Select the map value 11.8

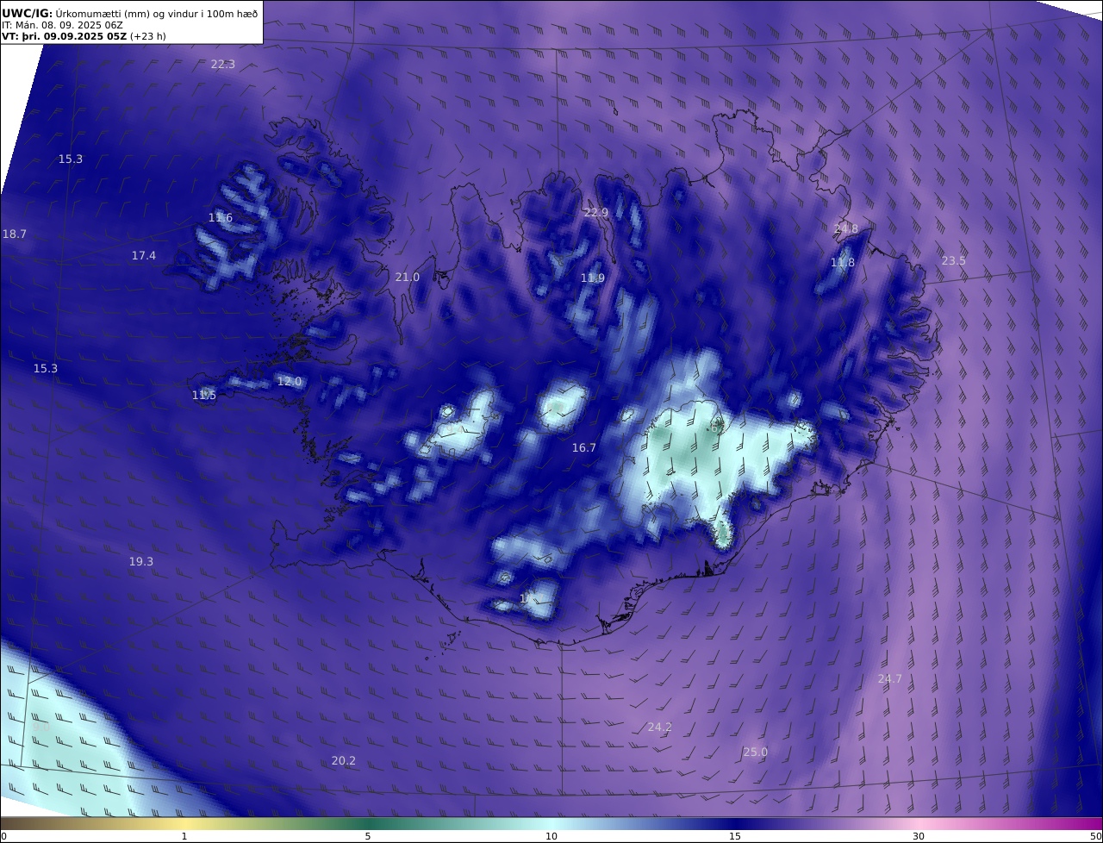pyautogui.click(x=843, y=262)
